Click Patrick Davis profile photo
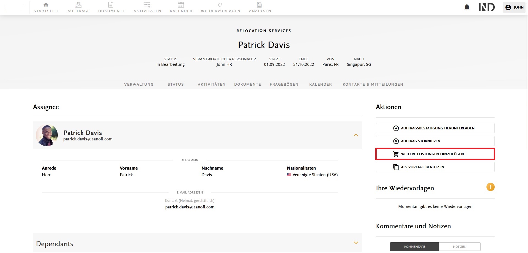 47,135
